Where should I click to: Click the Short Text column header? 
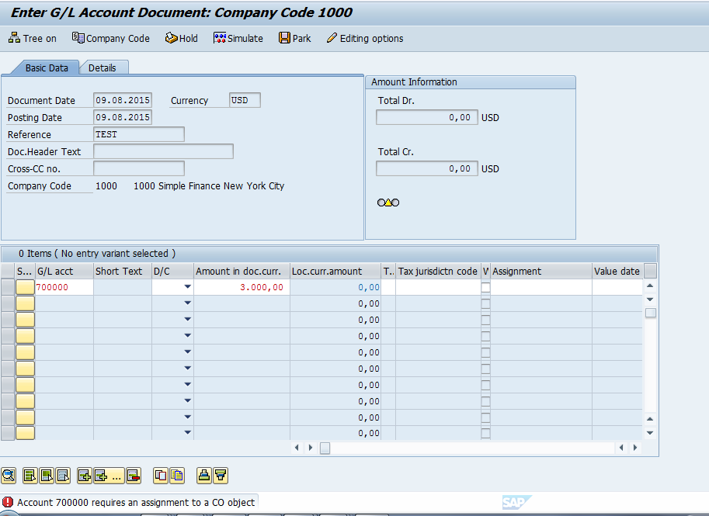(x=123, y=271)
